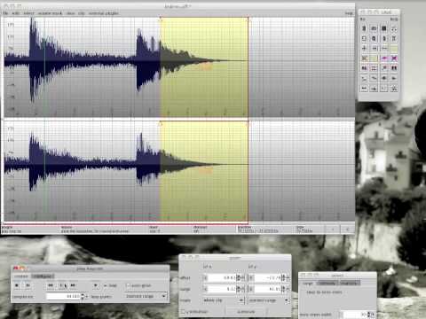Image resolution: width=426 pixels, height=319 pixels.
Task: Open small dropdown arrow beside loop checkbox
Action: tap(95, 285)
